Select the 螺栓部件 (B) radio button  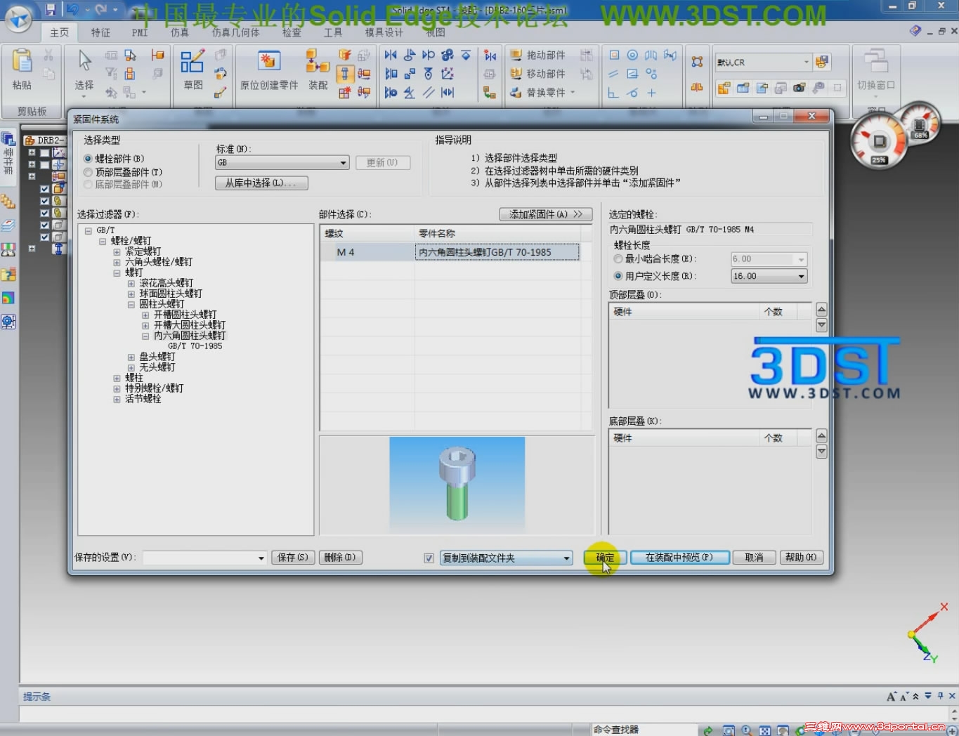(x=88, y=159)
